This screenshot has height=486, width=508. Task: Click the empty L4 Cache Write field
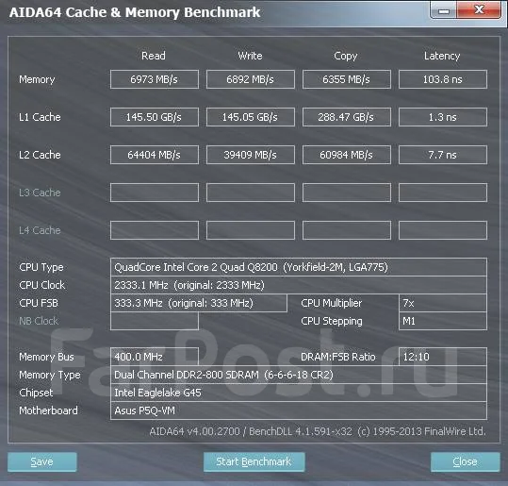click(251, 230)
